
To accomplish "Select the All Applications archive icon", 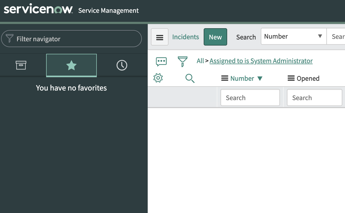I will pyautogui.click(x=21, y=65).
